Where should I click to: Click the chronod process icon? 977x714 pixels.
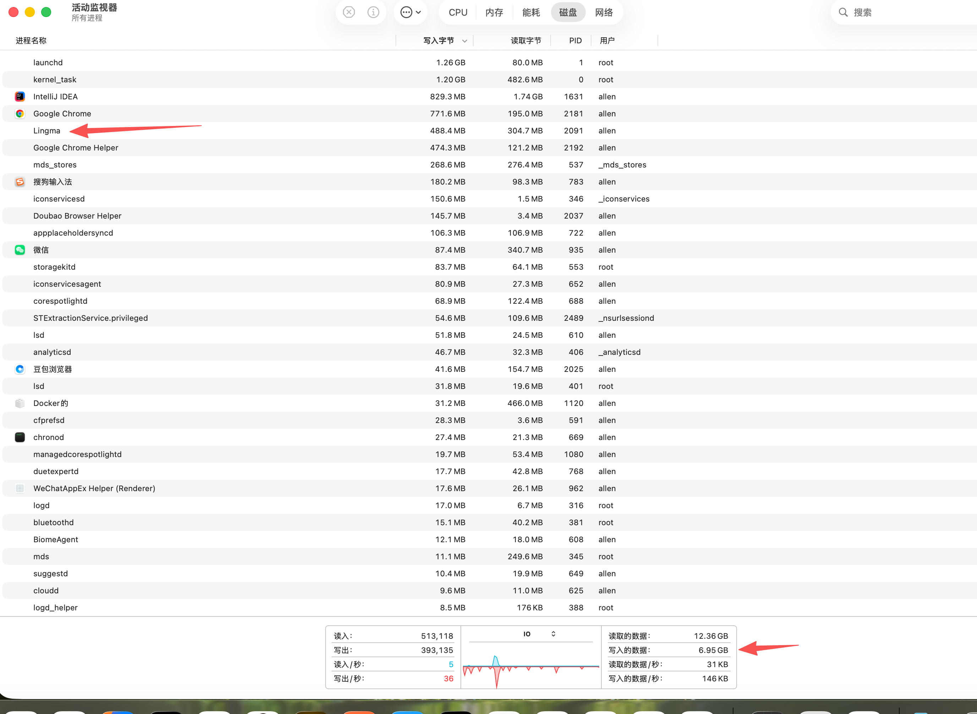click(20, 438)
